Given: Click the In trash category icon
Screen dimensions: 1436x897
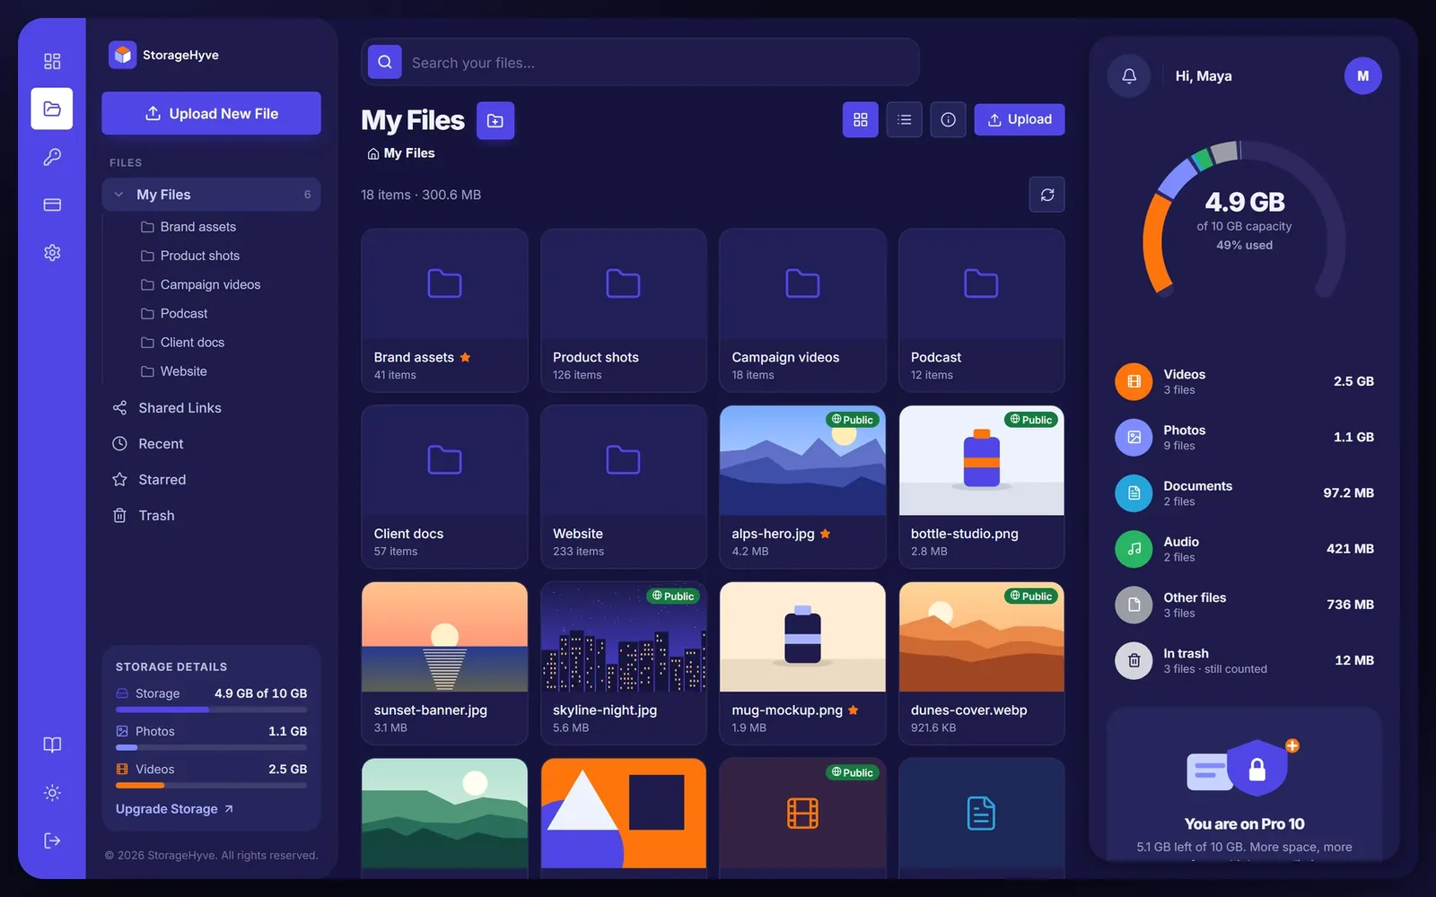Looking at the screenshot, I should click(1134, 660).
